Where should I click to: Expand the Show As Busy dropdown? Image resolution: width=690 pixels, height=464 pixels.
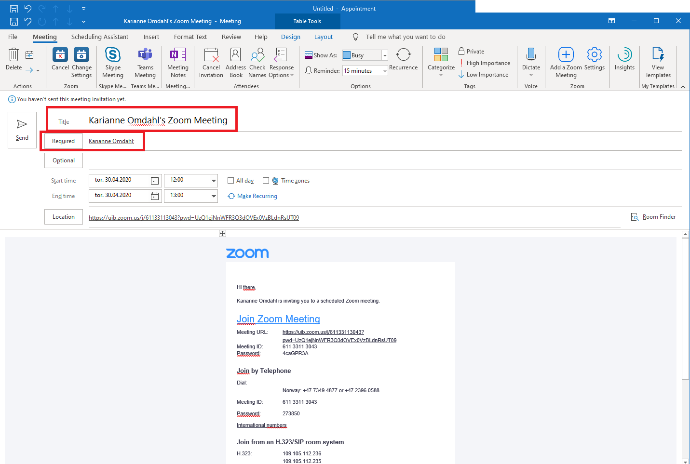point(385,55)
